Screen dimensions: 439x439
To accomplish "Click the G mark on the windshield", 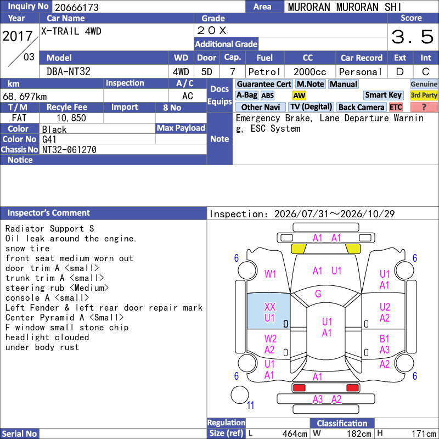I will [x=318, y=294].
